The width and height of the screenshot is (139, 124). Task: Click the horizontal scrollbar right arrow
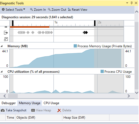[129, 96]
